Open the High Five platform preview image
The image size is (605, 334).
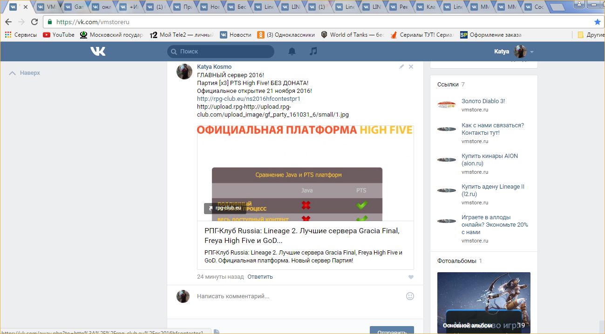[306, 173]
